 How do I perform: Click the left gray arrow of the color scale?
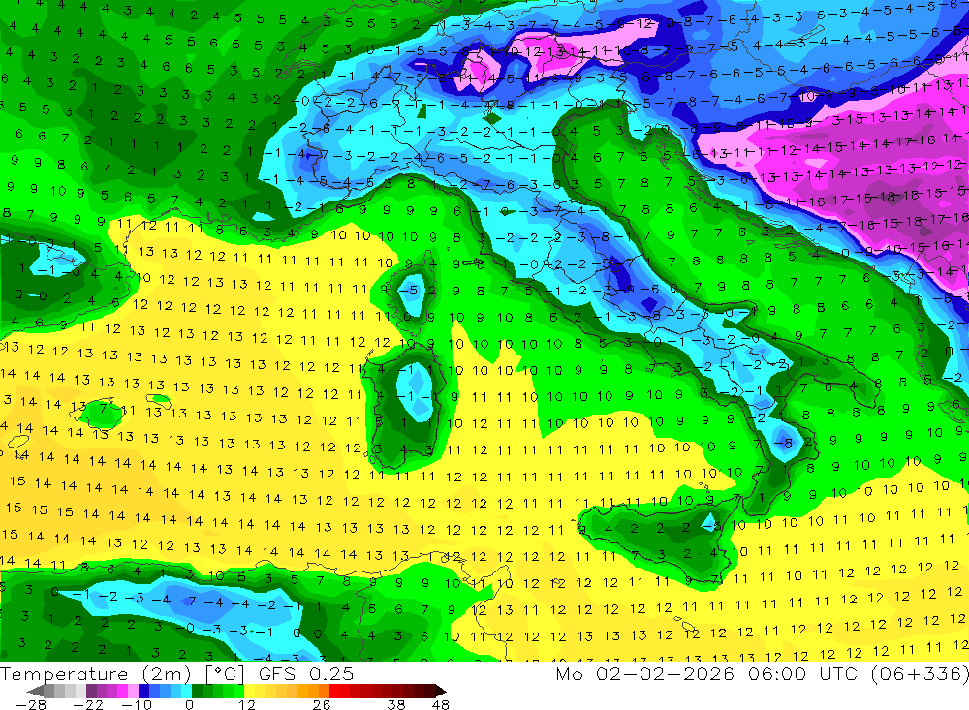[x=35, y=691]
